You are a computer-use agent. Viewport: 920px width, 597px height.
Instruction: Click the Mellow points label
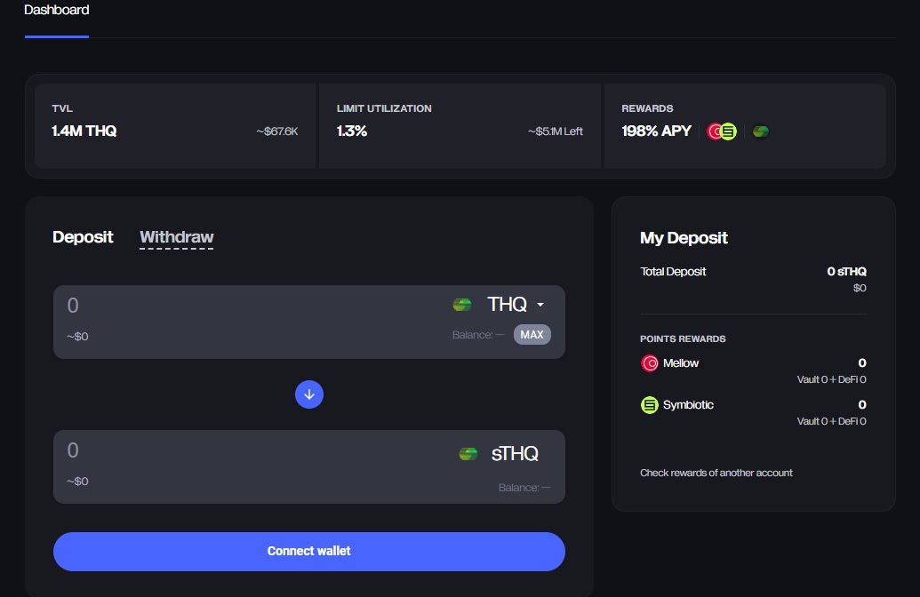681,363
